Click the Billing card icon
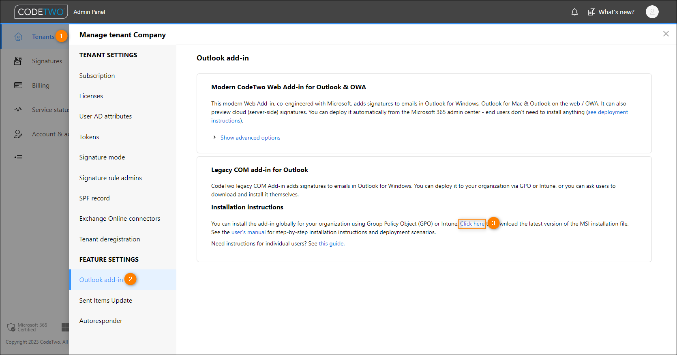 18,85
